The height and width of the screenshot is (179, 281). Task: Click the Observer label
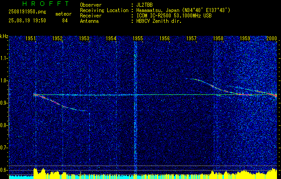91,5
